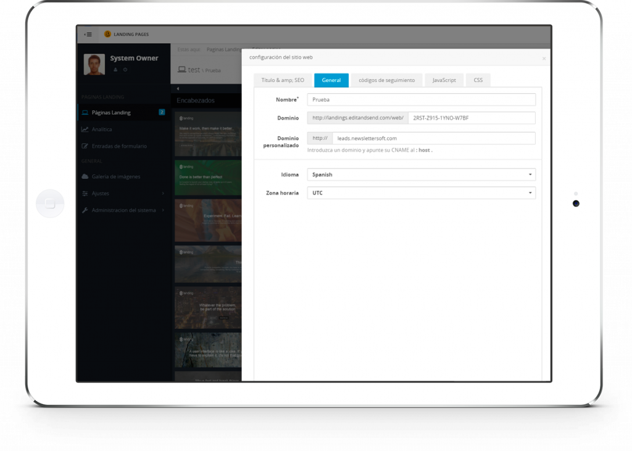Click the power logout icon under System Owner
Image resolution: width=632 pixels, height=451 pixels.
(x=125, y=70)
